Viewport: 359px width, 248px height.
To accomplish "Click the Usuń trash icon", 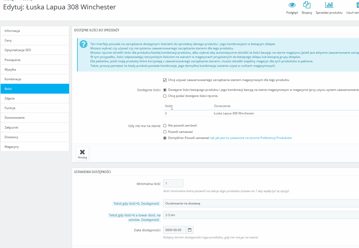I will tap(357, 5).
